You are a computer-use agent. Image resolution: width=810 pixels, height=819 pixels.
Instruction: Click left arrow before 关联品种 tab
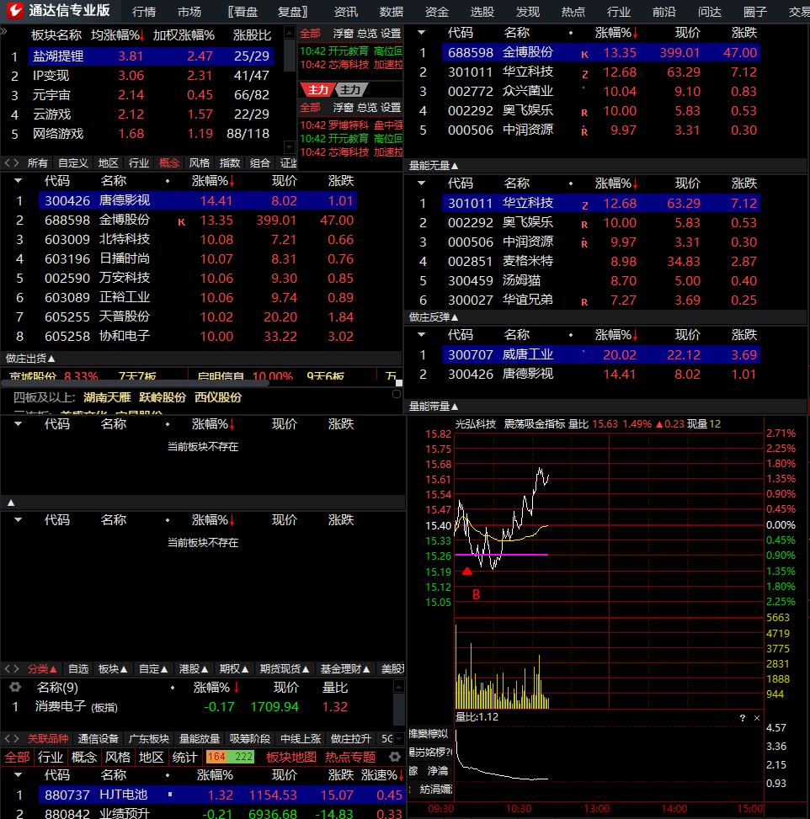(x=8, y=738)
